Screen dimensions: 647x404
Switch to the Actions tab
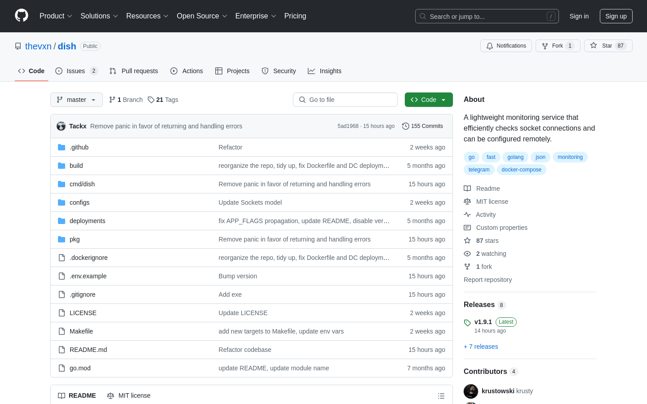click(187, 71)
